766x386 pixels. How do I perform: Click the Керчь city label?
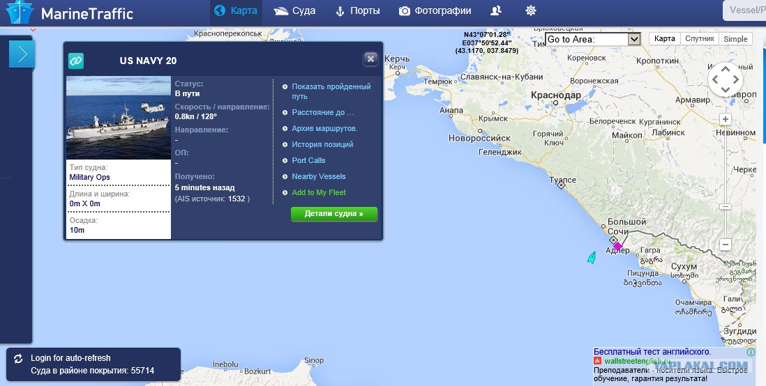[397, 59]
